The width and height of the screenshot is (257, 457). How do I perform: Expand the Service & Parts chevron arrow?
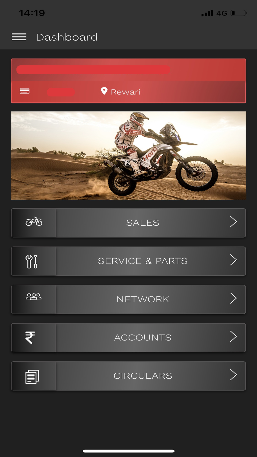(233, 260)
